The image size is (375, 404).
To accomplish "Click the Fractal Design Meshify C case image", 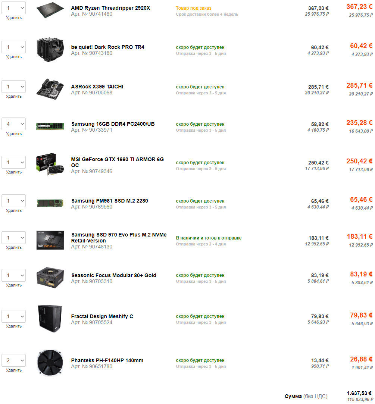I will pyautogui.click(x=50, y=318).
